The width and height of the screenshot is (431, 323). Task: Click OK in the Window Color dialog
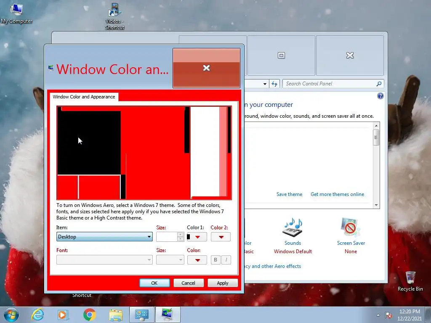[x=154, y=283]
